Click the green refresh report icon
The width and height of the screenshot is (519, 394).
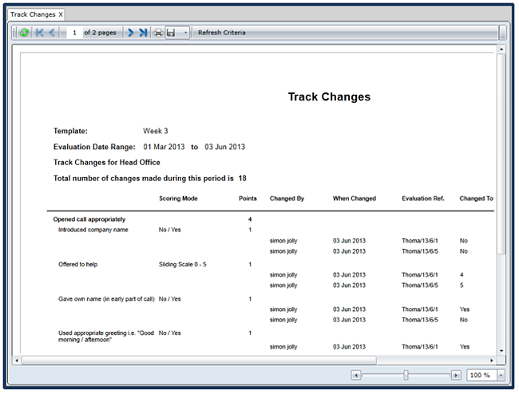pos(24,33)
